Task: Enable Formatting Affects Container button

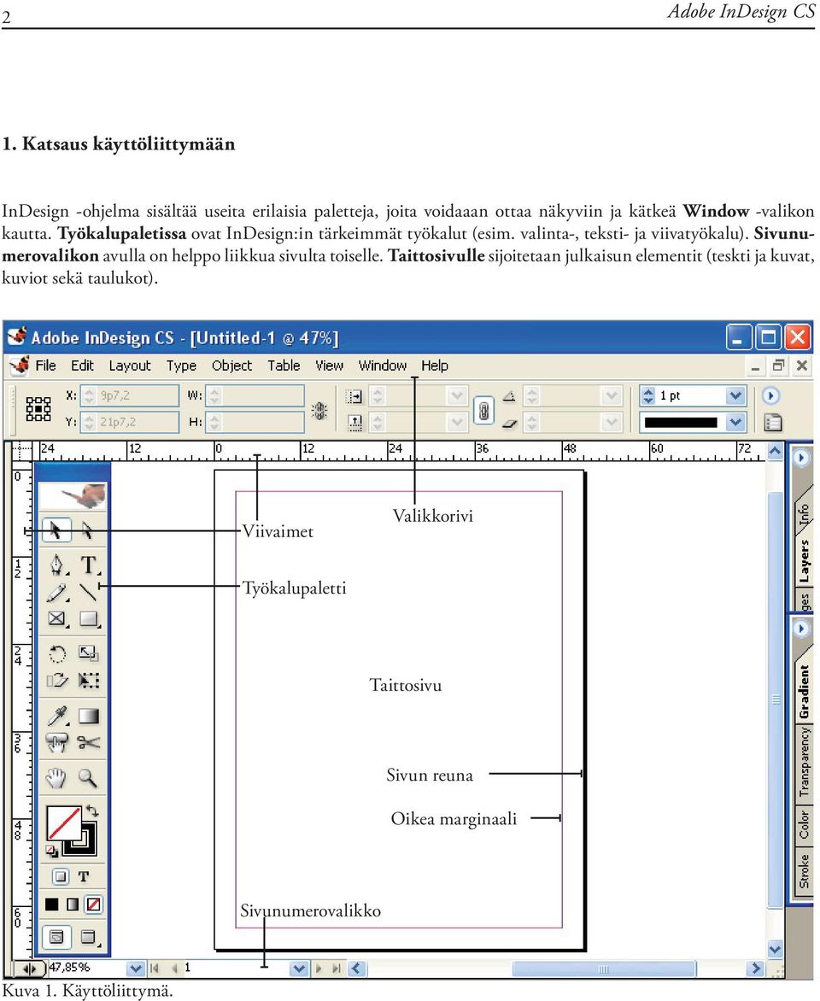Action: point(60,876)
